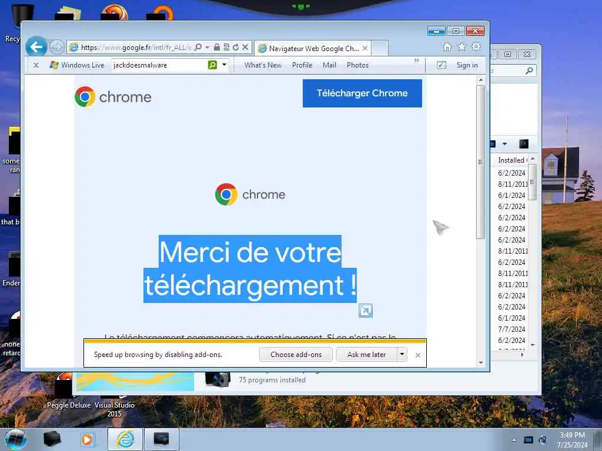
Task: Open Mail in Windows Live toolbar
Action: click(329, 65)
